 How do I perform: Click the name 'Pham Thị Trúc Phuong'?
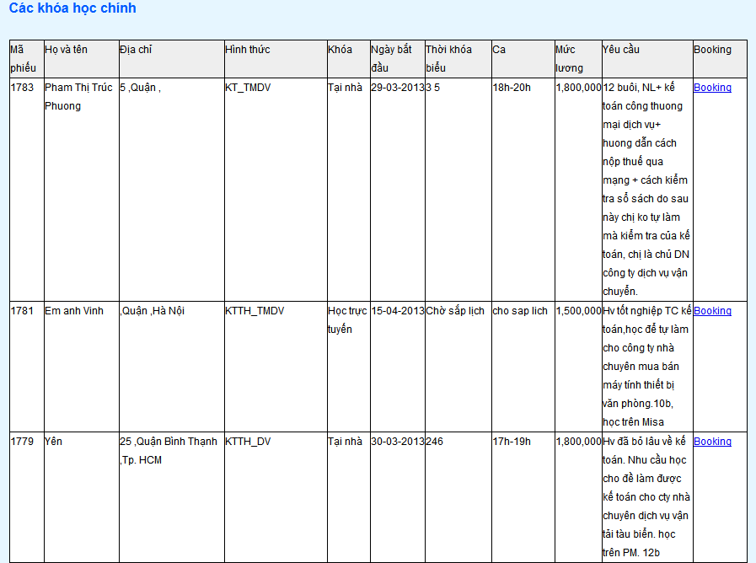[x=78, y=97]
